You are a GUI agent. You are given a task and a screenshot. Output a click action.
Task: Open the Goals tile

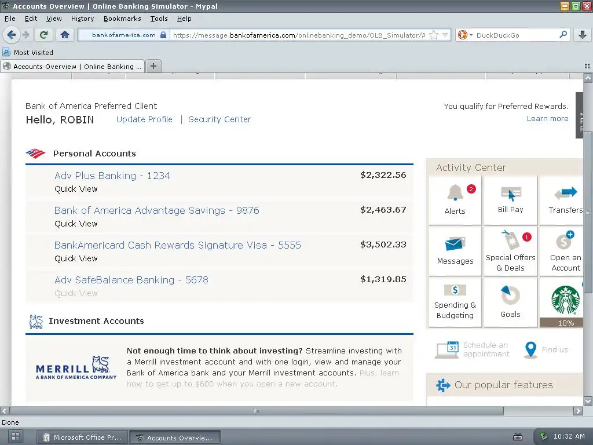(510, 302)
